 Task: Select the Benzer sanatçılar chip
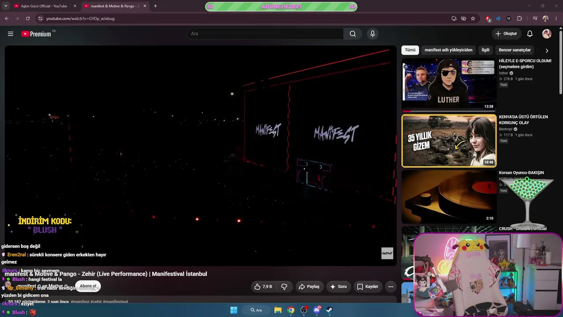point(515,50)
